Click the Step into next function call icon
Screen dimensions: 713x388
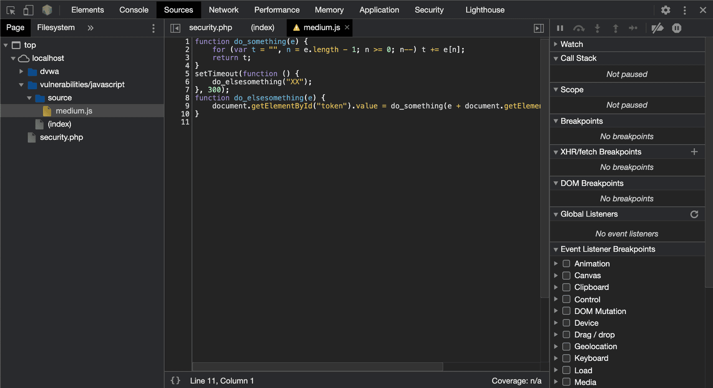598,28
